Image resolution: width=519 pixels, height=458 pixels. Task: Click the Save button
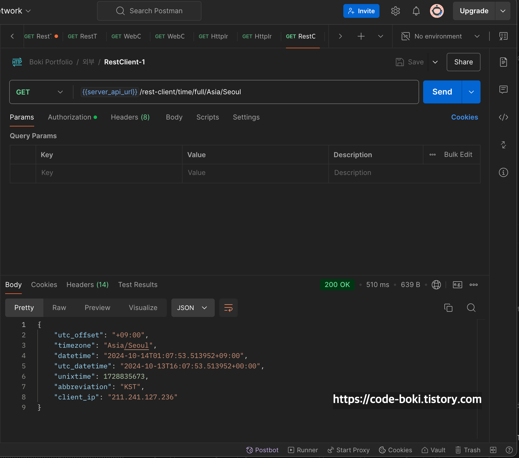pyautogui.click(x=410, y=62)
